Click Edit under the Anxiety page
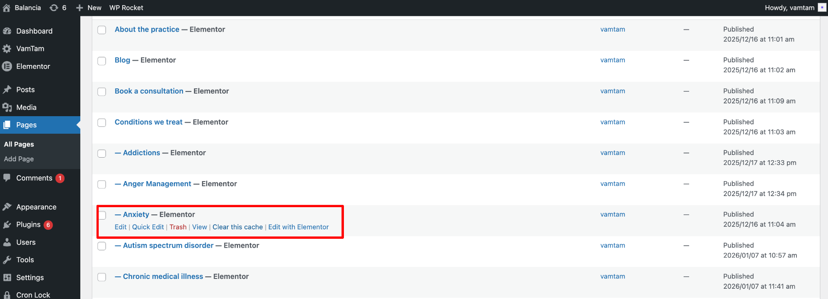The height and width of the screenshot is (299, 828). pos(120,227)
